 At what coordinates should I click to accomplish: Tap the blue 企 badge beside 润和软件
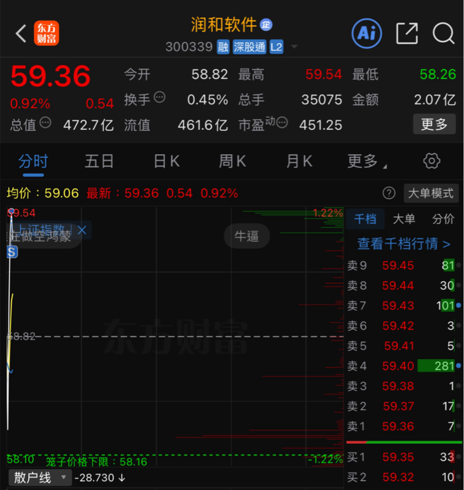[x=266, y=25]
